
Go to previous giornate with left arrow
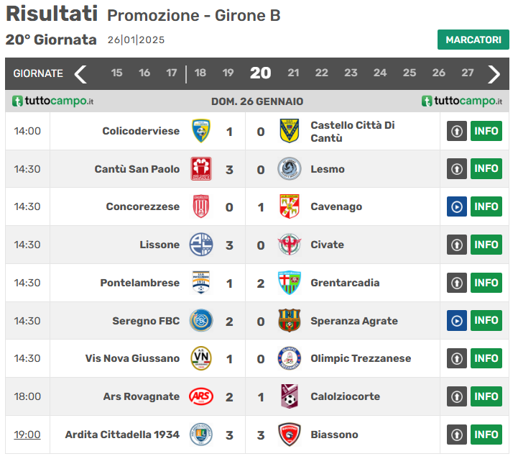tap(80, 73)
